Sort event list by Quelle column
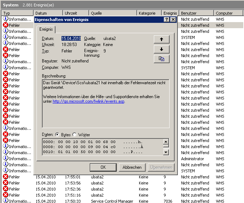 (113, 13)
